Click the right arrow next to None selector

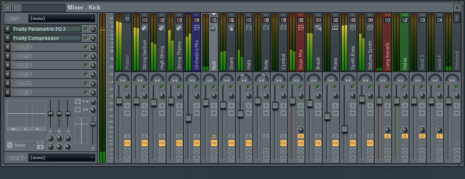[40, 147]
